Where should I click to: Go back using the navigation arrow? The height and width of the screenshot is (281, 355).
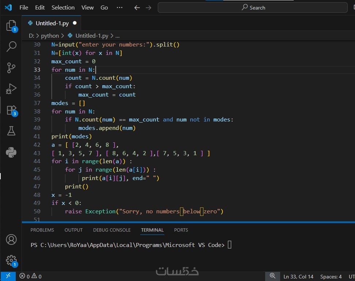pos(137,8)
